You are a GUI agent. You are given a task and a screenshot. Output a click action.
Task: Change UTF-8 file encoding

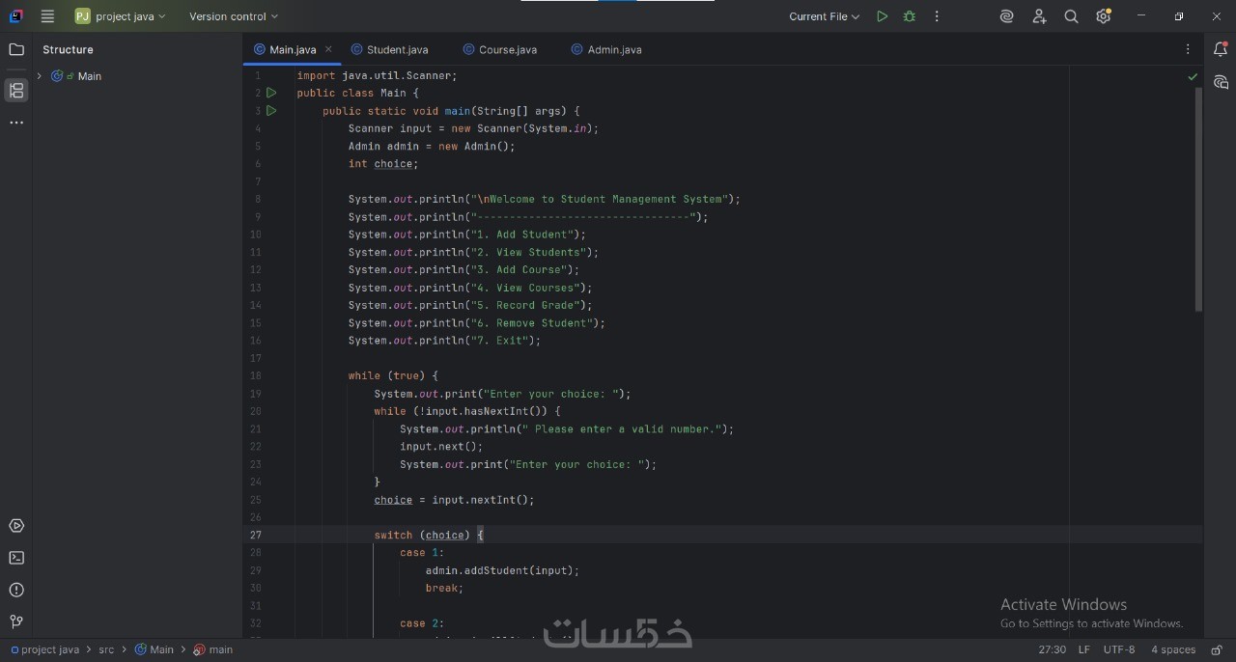click(1119, 649)
